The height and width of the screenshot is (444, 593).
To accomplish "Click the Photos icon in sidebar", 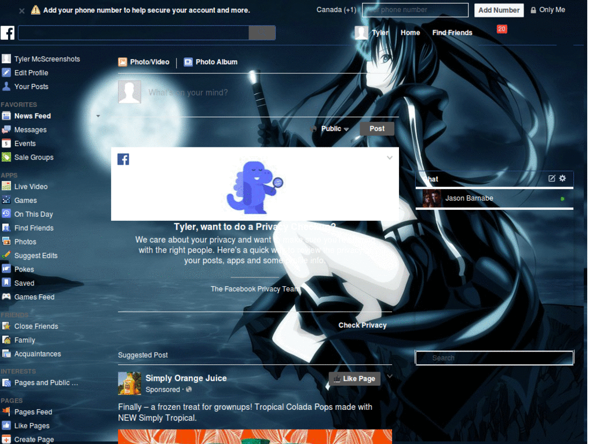I will [6, 241].
